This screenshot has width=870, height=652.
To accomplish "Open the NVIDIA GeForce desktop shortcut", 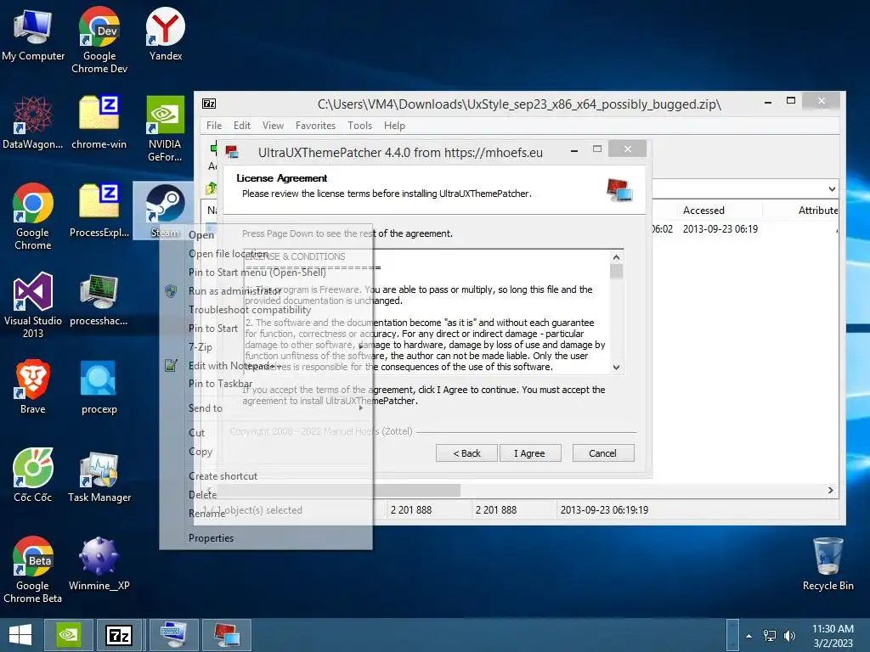I will click(x=165, y=129).
